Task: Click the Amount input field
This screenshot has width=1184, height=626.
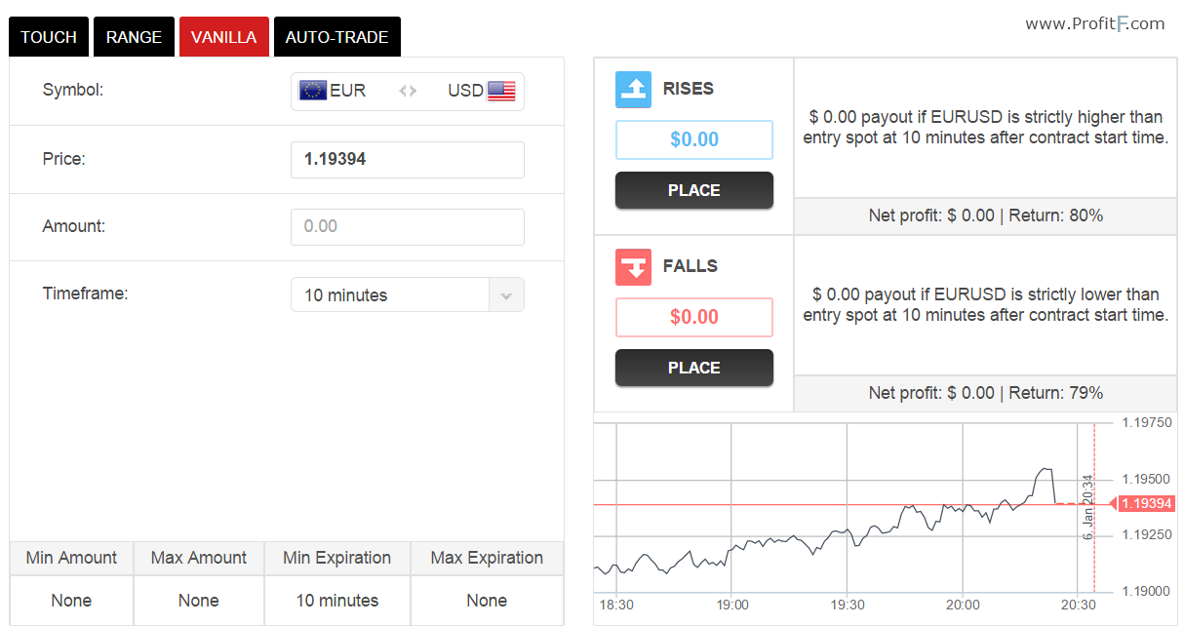Action: [x=407, y=226]
